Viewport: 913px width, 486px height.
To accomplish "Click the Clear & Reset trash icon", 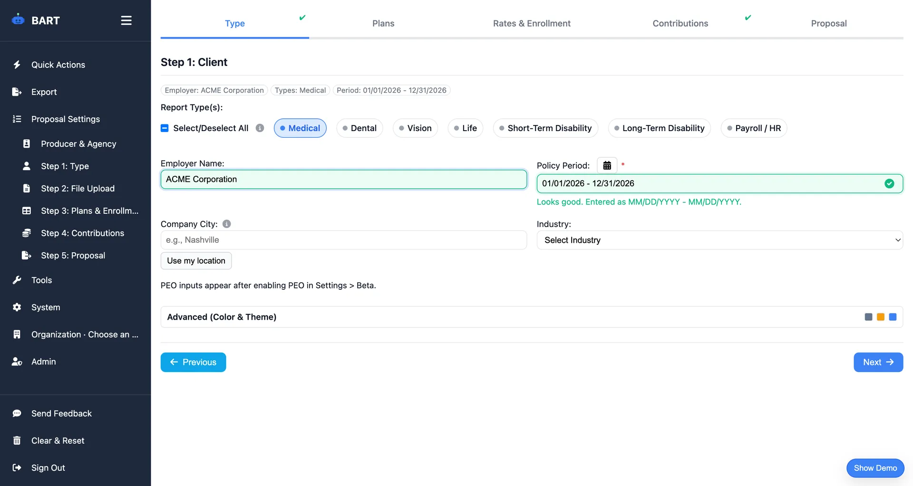I will tap(17, 440).
